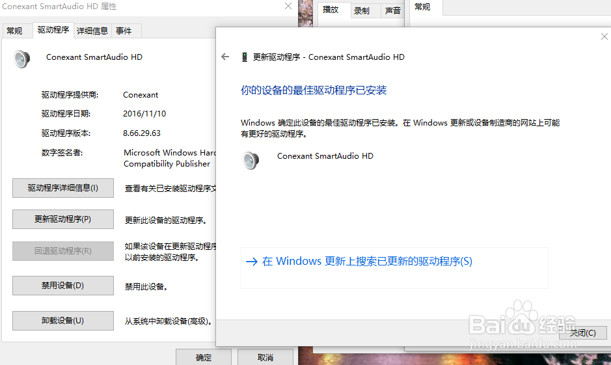The image size is (611, 365).
Task: Click 卸载设备(U) button
Action: click(63, 321)
